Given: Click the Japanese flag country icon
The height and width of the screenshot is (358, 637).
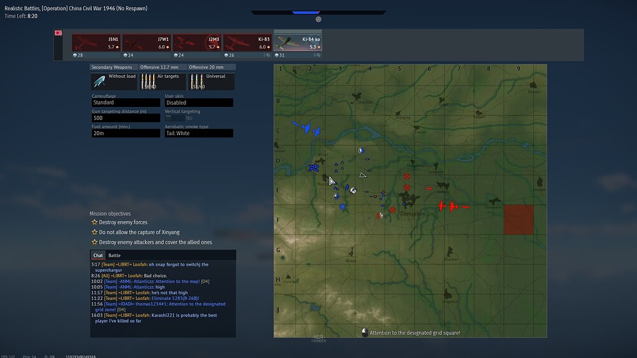Looking at the screenshot, I should tap(59, 33).
